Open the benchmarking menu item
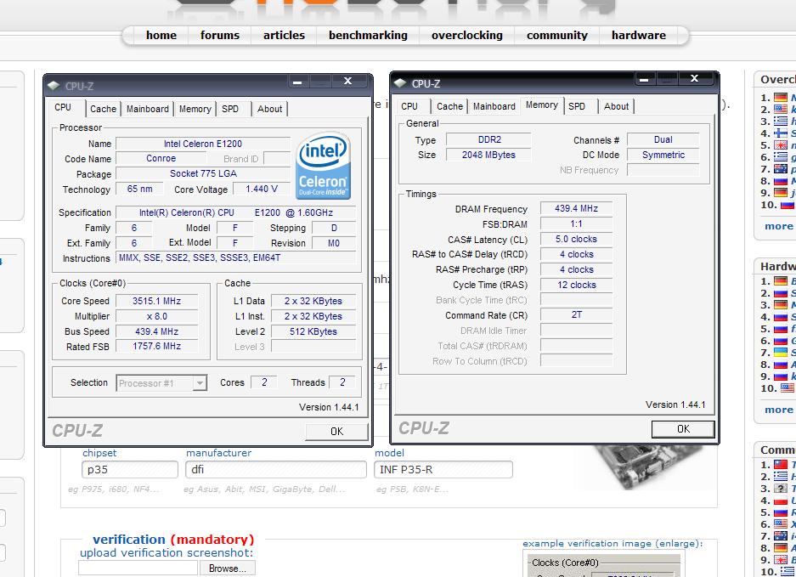Screen dimensions: 796x577 (368, 35)
